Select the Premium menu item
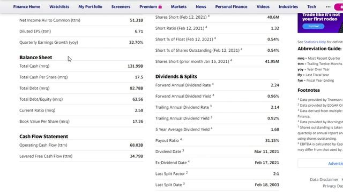This screenshot has width=343, height=192. tap(148, 7)
